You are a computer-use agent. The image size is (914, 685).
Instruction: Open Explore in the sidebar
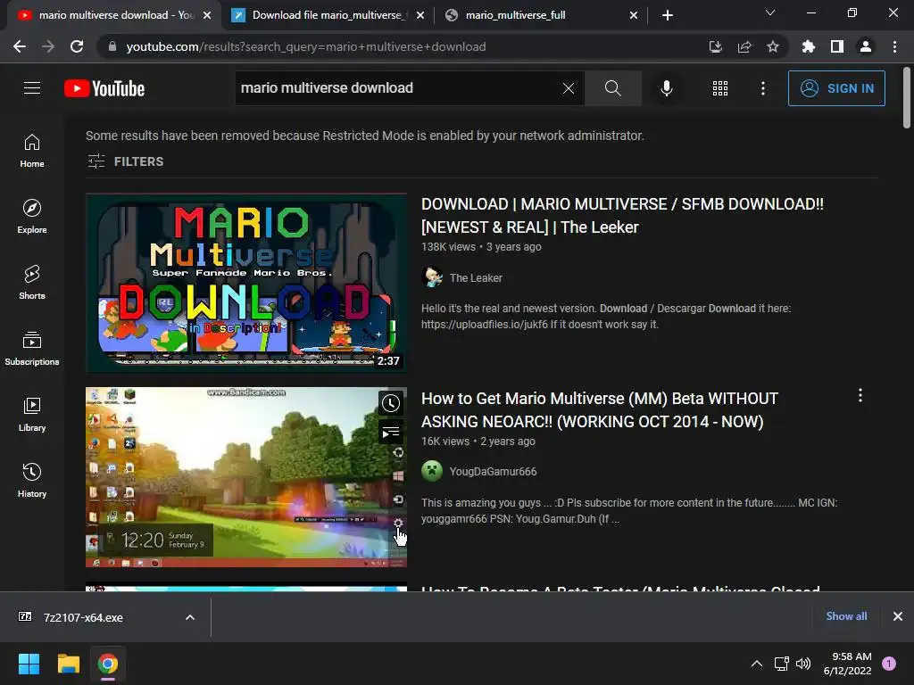[x=32, y=217]
